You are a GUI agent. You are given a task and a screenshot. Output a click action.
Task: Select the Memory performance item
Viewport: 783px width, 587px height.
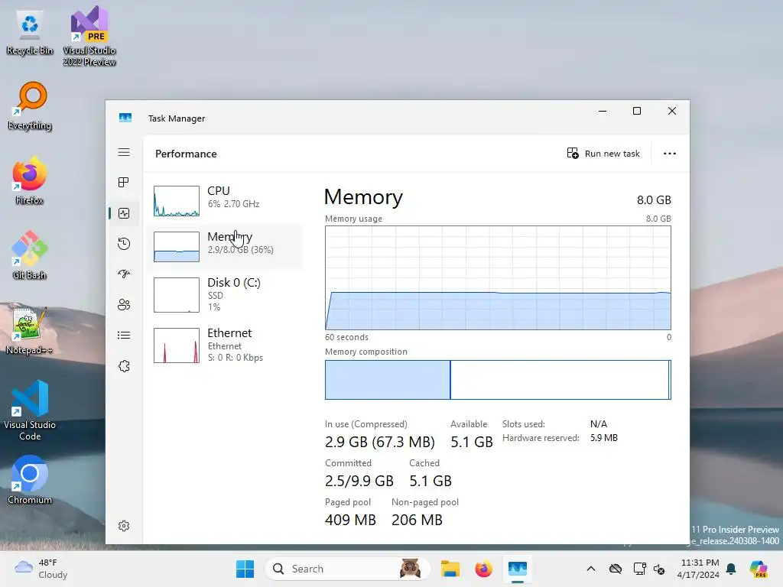click(x=226, y=247)
